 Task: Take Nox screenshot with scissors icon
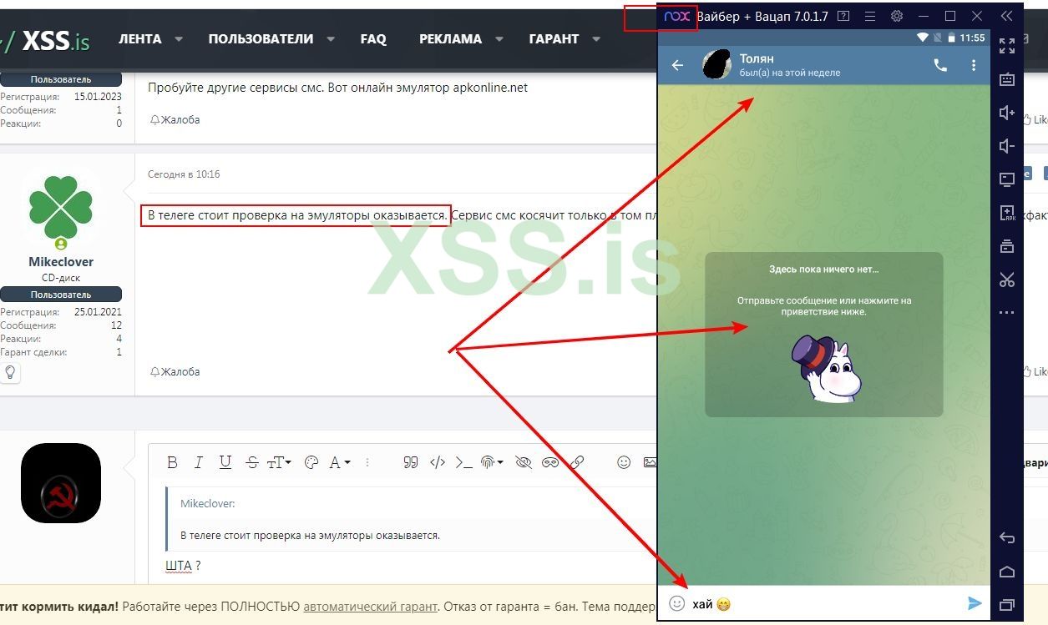(1007, 280)
